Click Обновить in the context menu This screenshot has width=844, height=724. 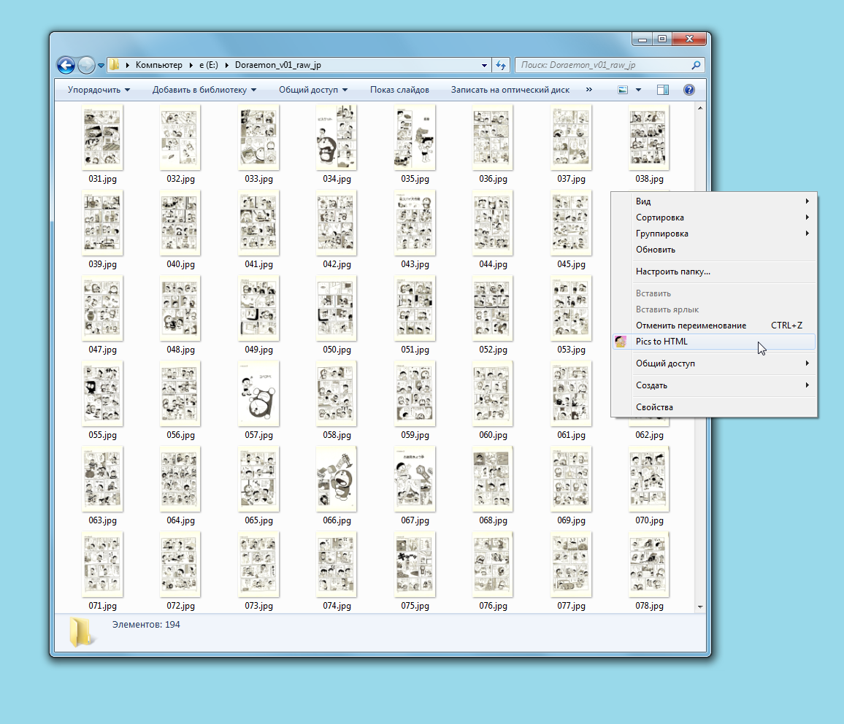(x=655, y=250)
